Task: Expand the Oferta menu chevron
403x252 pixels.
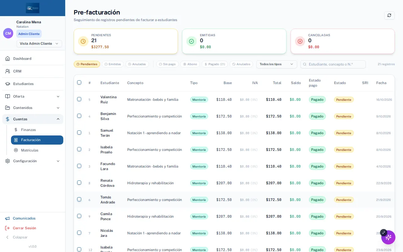Action: tap(58, 96)
